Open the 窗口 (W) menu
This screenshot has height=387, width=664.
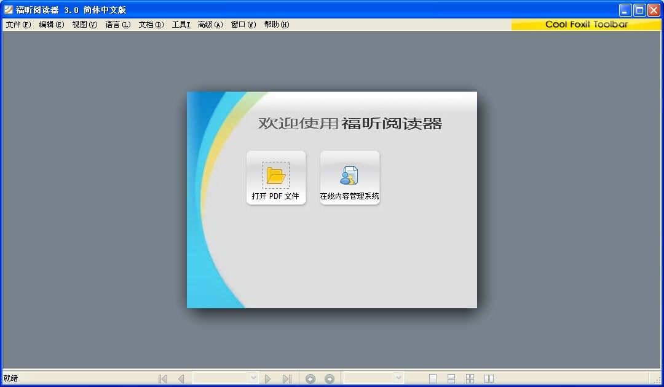point(243,25)
